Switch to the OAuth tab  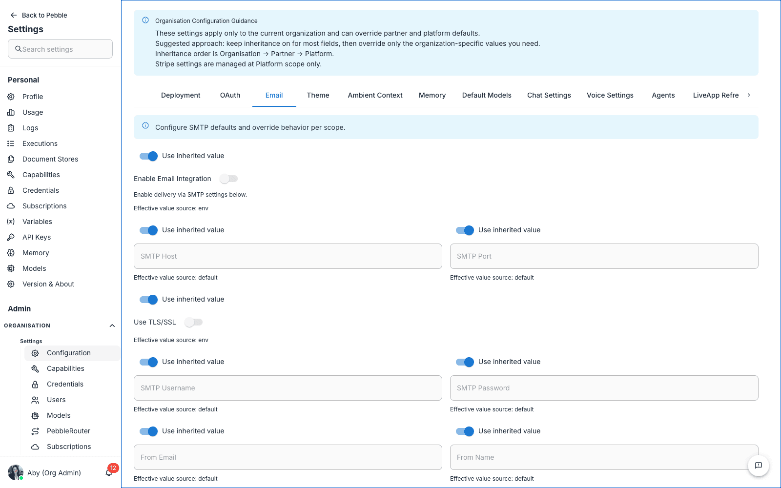(x=230, y=95)
